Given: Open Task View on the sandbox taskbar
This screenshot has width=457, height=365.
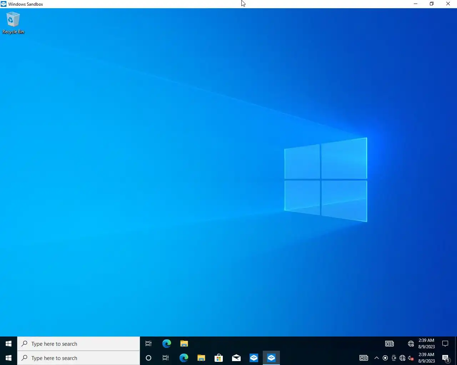Looking at the screenshot, I should click(x=149, y=344).
